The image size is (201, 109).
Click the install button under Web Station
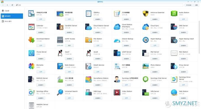[x=184, y=98]
